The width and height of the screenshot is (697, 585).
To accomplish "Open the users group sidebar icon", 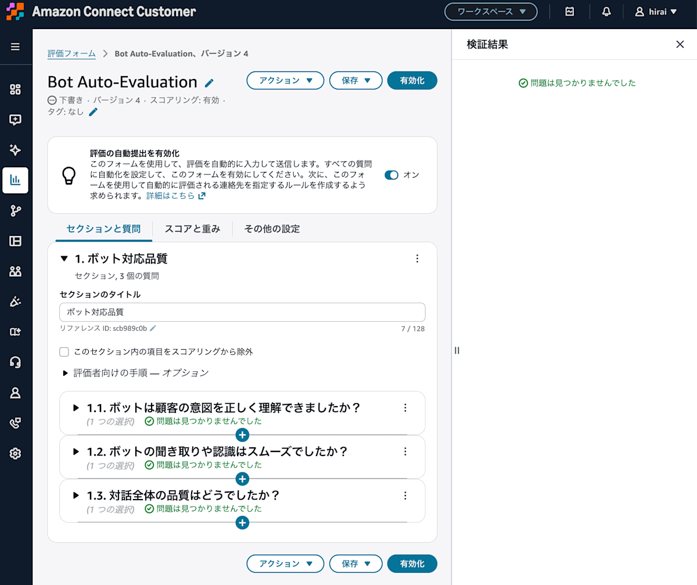I will [x=16, y=271].
